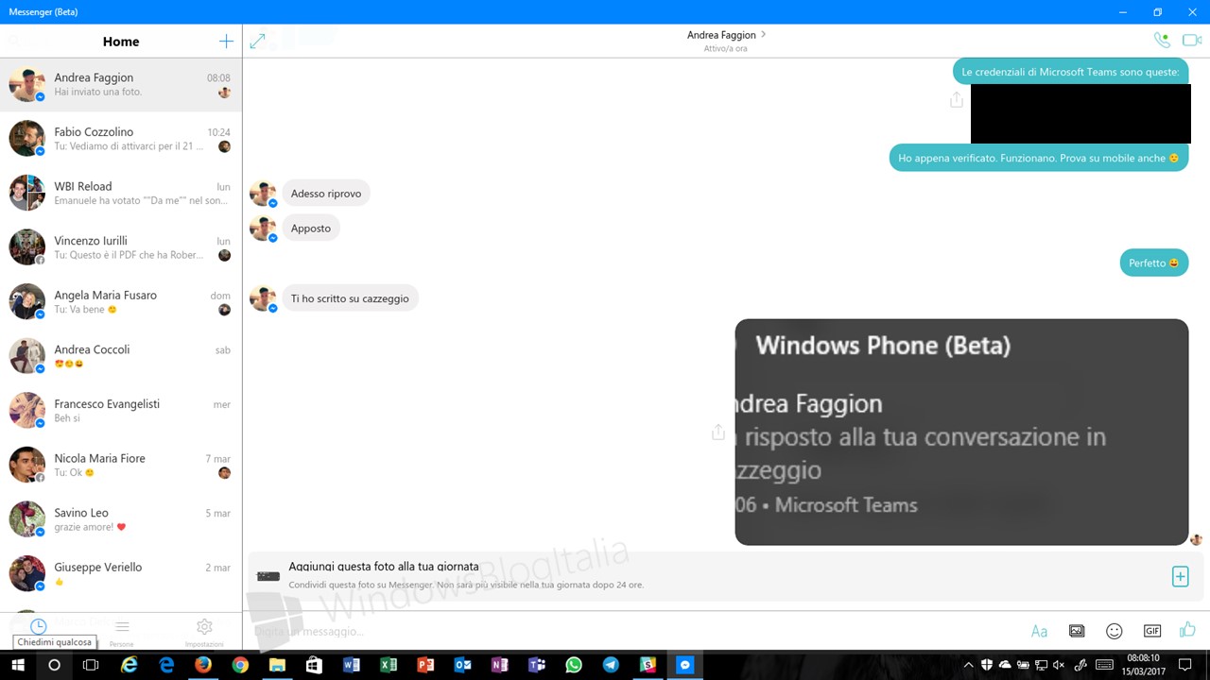Image resolution: width=1210 pixels, height=680 pixels.
Task: Open the emoji picker
Action: (1114, 631)
